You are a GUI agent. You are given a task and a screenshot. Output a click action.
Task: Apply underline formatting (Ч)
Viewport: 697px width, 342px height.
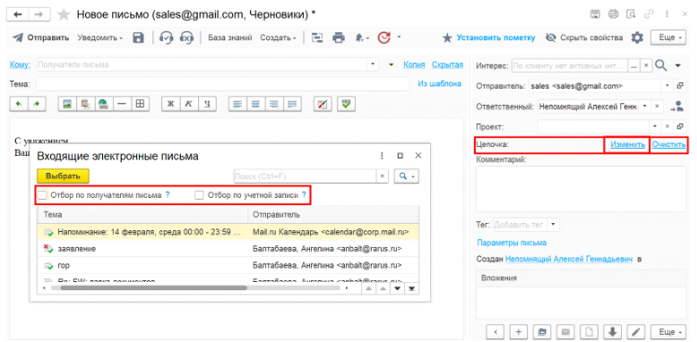pyautogui.click(x=207, y=104)
